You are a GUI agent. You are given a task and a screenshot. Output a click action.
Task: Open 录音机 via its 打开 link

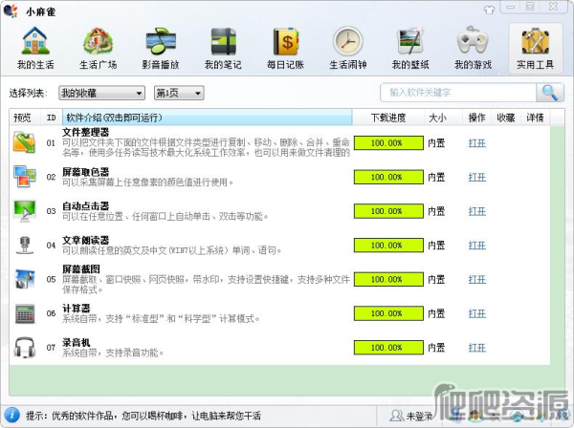[477, 348]
